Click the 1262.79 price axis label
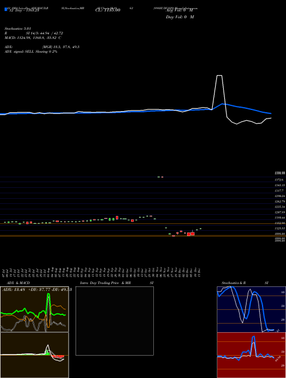Image resolution: width=286 pixels, height=378 pixels. point(280,201)
